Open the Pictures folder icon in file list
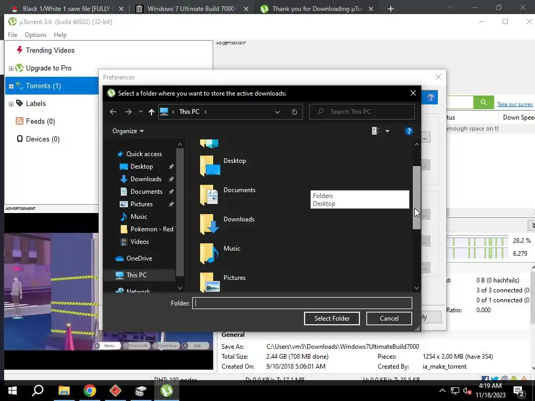 click(x=210, y=282)
